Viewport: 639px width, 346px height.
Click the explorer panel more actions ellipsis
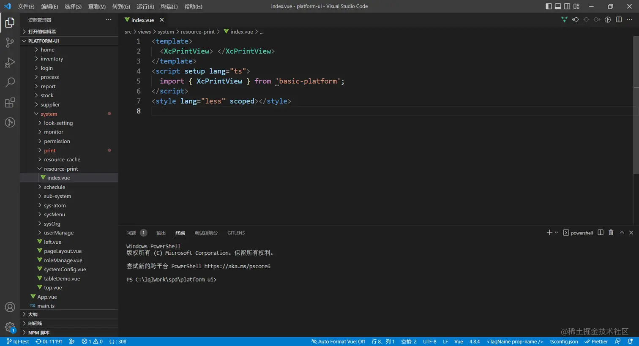point(109,20)
